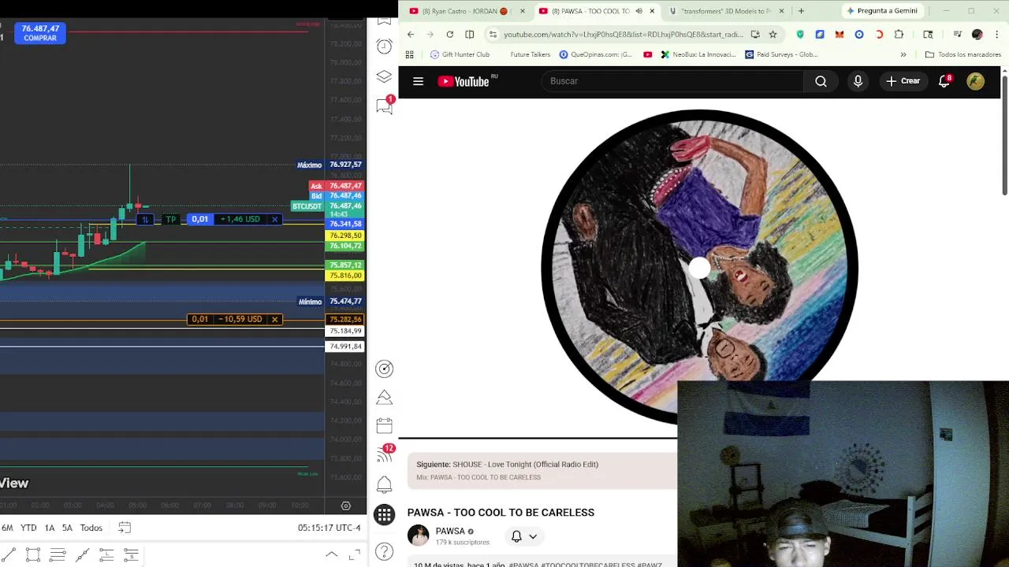Click the 05:15:17 UTC-4 timezone clock
This screenshot has height=567, width=1009.
(329, 528)
